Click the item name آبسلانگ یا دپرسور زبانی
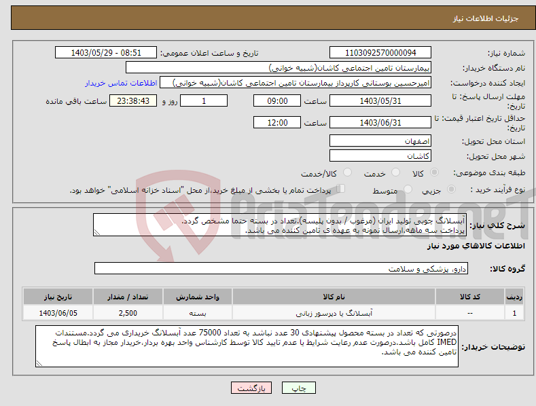This screenshot has width=536, height=406. click(334, 313)
